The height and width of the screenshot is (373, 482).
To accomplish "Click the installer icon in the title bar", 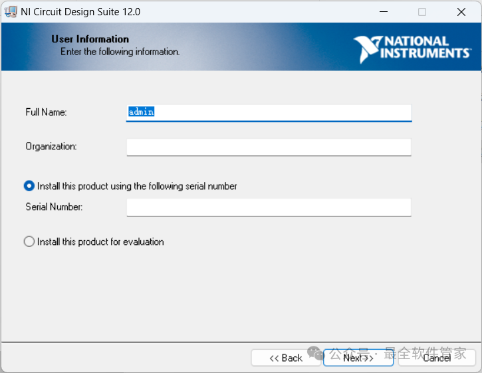I will (x=11, y=11).
